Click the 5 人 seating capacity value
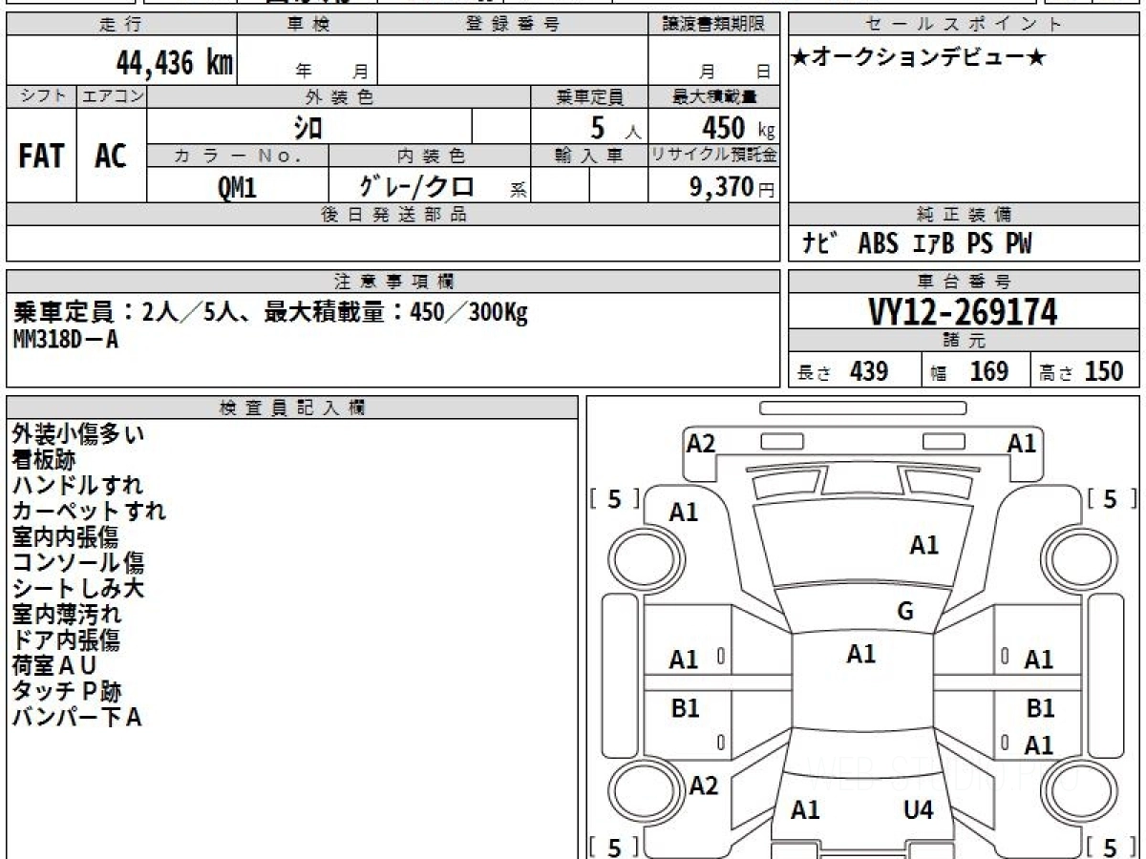 pyautogui.click(x=616, y=128)
